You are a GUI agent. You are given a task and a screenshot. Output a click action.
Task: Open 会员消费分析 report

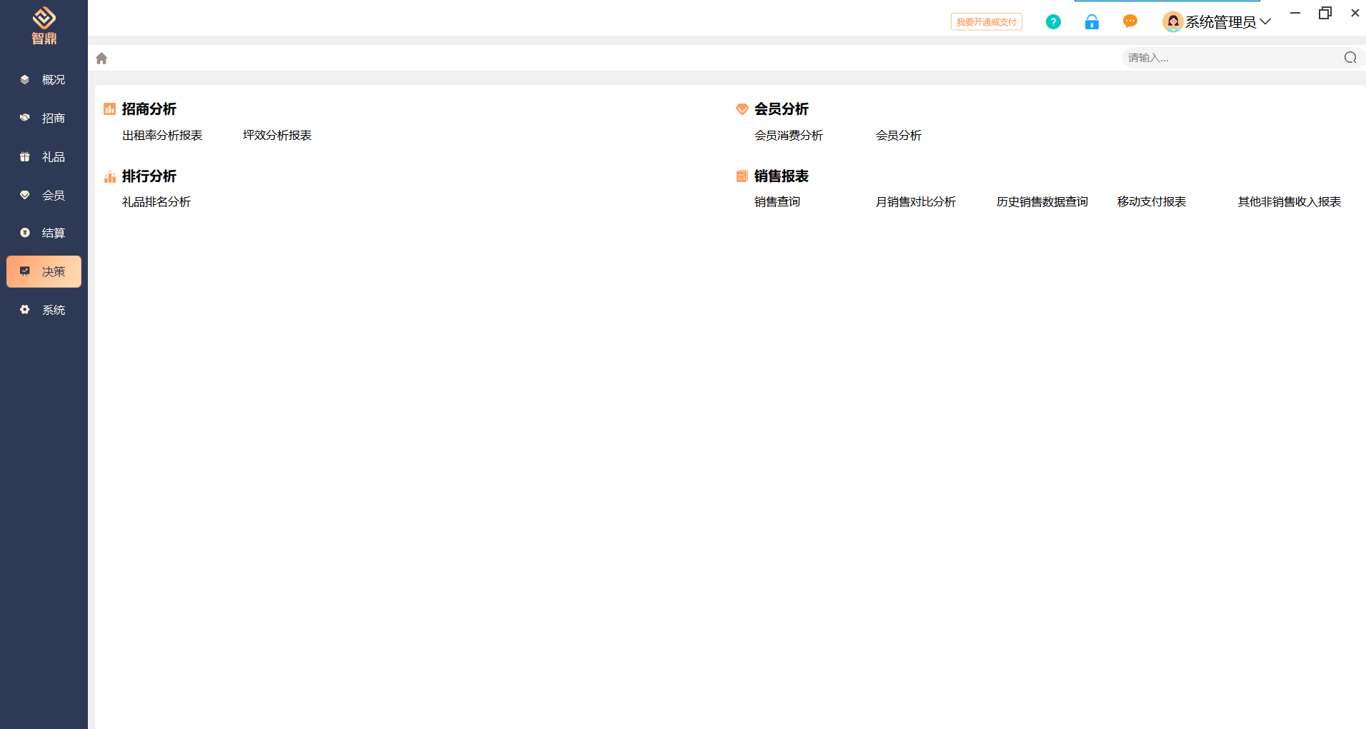point(789,136)
